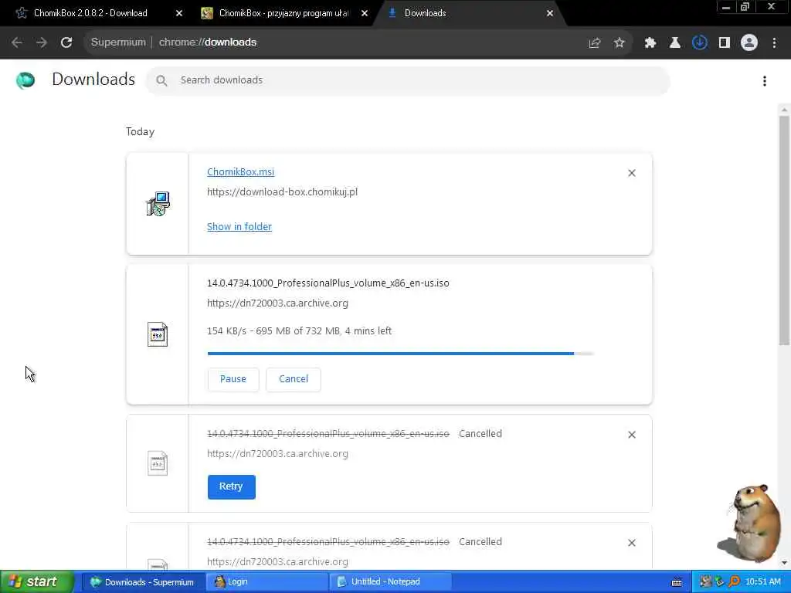791x593 pixels.
Task: Open the Downloads page more actions menu
Action: point(765,80)
